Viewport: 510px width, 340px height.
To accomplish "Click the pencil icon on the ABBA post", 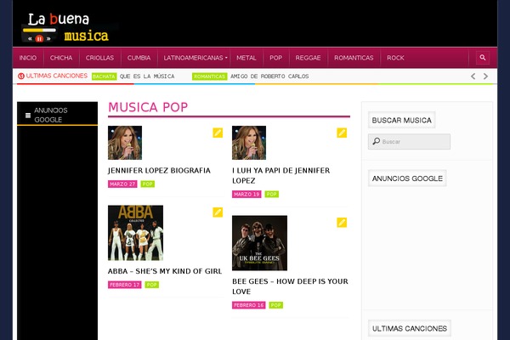I will (x=218, y=212).
